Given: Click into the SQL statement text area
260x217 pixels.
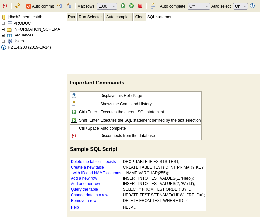Looking at the screenshot, I should (x=163, y=47).
